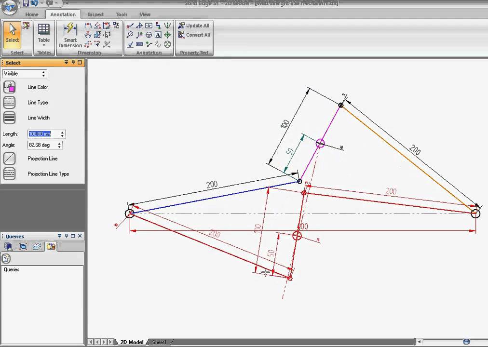
Task: Open the Table command in the ribbon
Action: 43,34
